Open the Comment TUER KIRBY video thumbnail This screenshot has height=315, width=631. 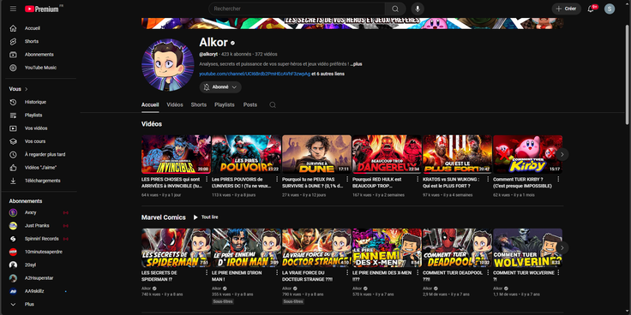point(527,154)
